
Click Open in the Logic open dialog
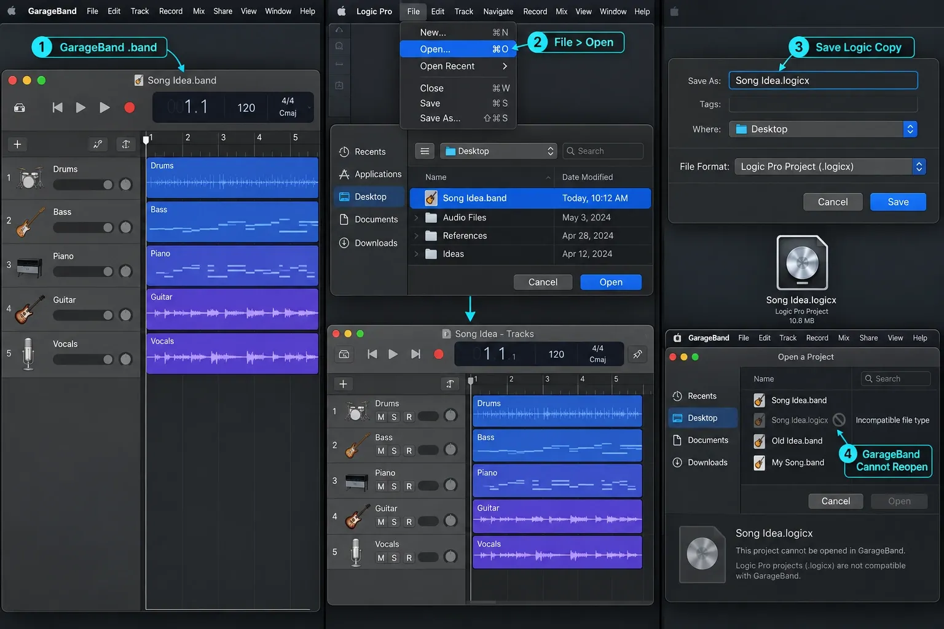coord(611,282)
